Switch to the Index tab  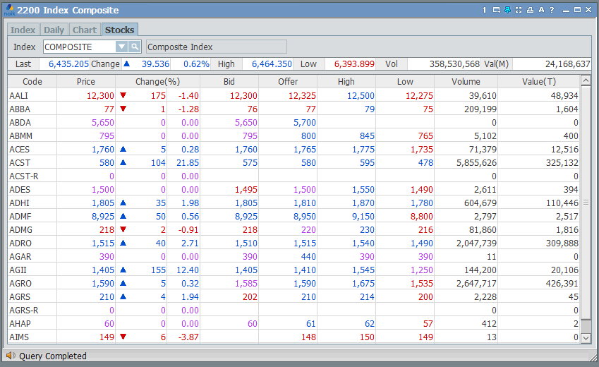23,30
